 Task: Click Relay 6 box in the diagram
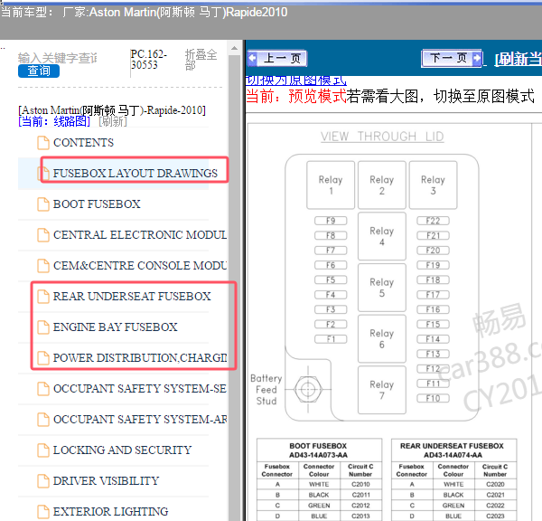point(382,339)
